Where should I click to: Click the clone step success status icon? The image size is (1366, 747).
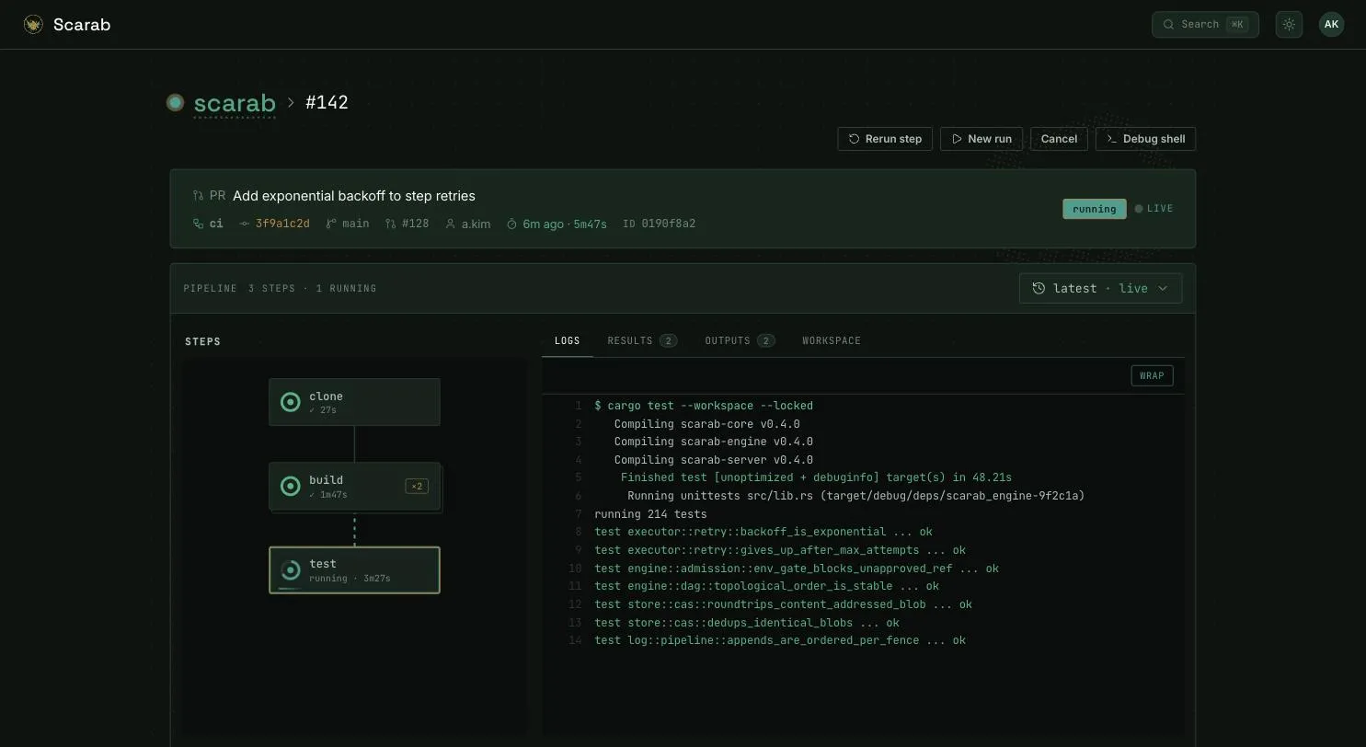click(290, 402)
